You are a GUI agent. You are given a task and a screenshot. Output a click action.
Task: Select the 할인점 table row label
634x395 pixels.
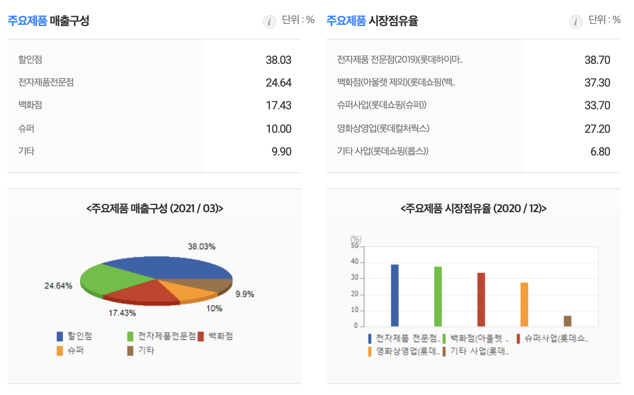tap(30, 59)
